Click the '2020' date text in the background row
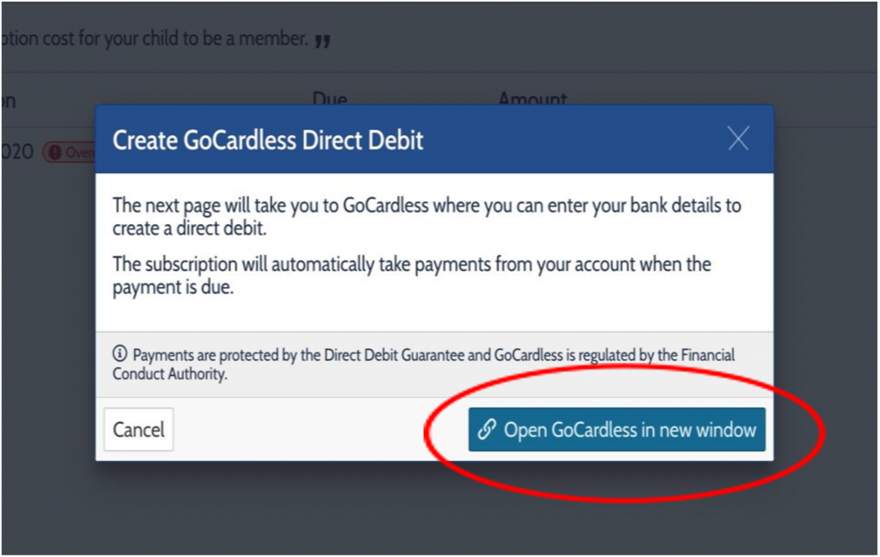 tap(15, 152)
